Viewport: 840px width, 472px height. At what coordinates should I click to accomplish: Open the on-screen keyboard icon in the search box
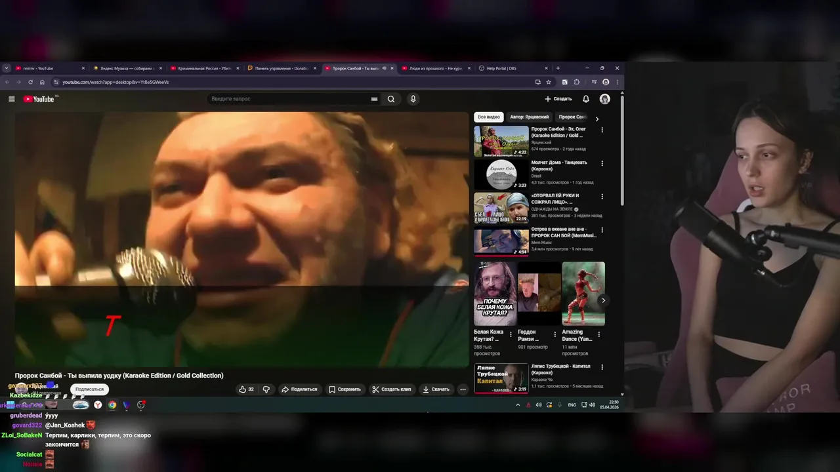pos(374,99)
